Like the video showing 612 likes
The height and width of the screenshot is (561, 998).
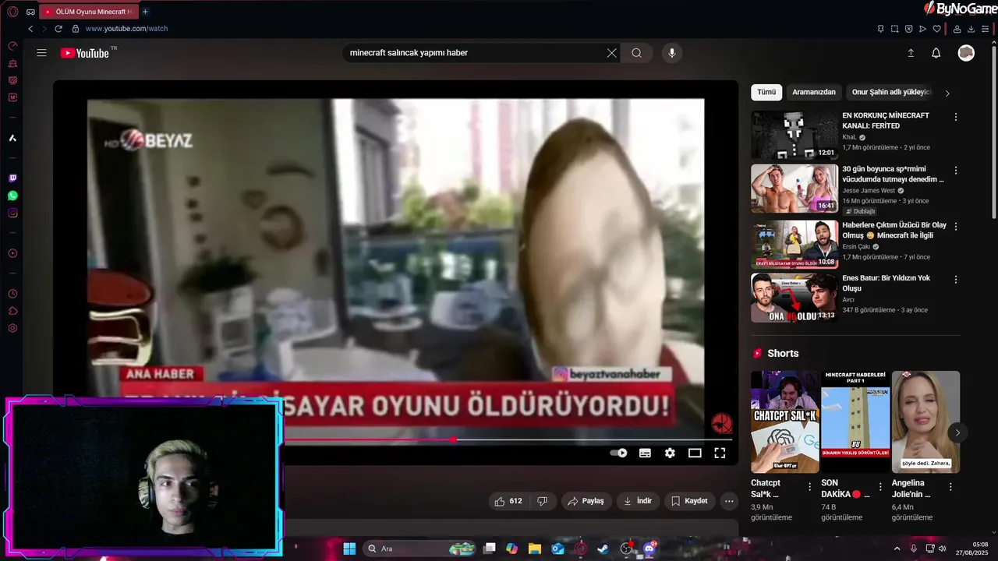[508, 501]
